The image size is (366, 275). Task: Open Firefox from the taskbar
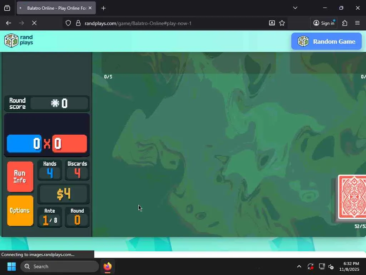tap(107, 266)
